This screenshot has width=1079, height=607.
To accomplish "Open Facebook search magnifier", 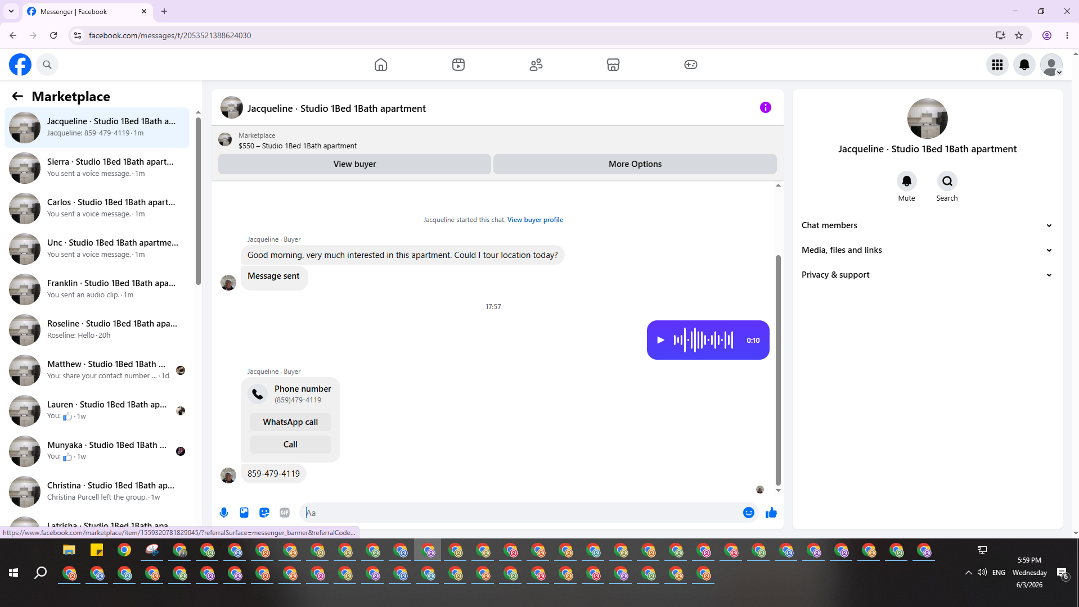I will tap(47, 65).
